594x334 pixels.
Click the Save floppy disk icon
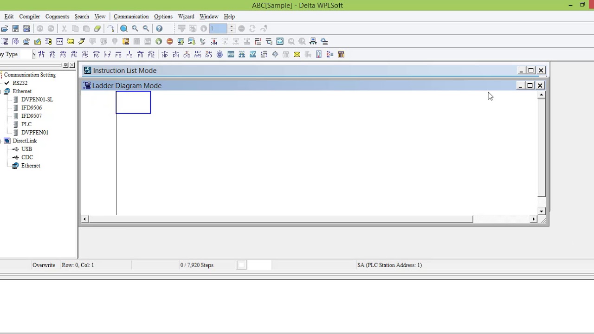[15, 29]
